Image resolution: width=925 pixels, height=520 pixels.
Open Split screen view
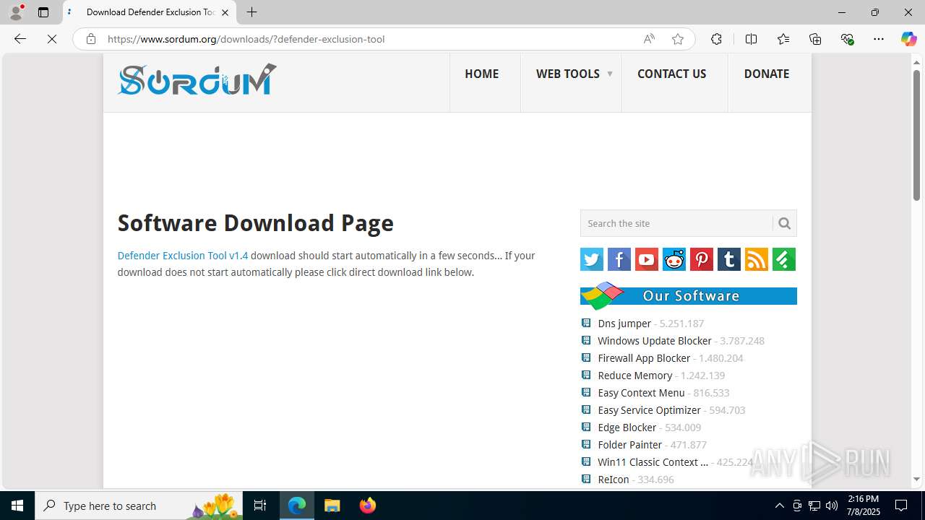tap(751, 39)
